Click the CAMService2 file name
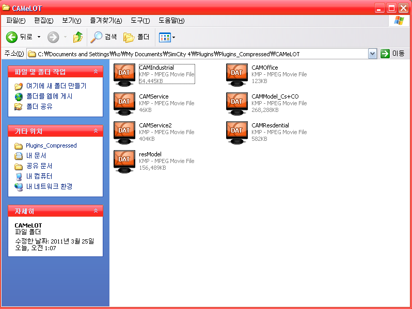The image size is (412, 309). click(x=155, y=125)
